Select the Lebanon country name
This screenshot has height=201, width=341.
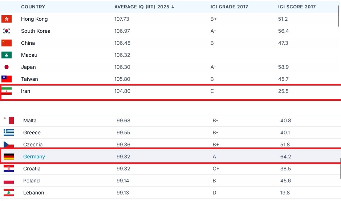(x=33, y=193)
